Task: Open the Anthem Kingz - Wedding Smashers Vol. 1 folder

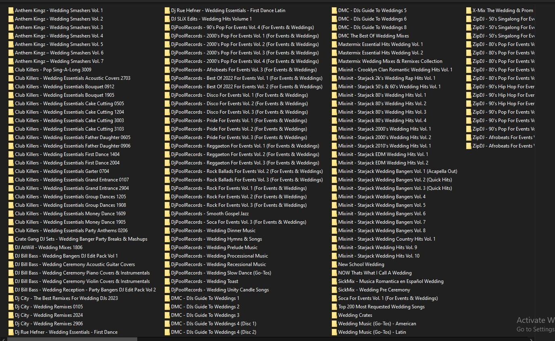Action: (x=59, y=10)
